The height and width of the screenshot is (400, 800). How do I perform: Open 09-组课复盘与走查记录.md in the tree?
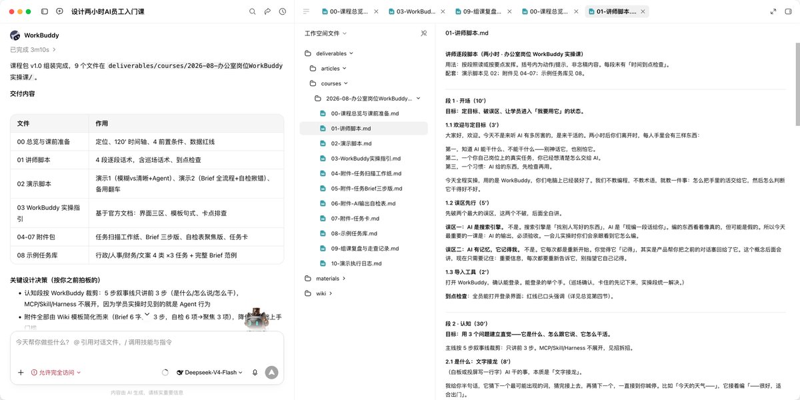click(x=364, y=248)
